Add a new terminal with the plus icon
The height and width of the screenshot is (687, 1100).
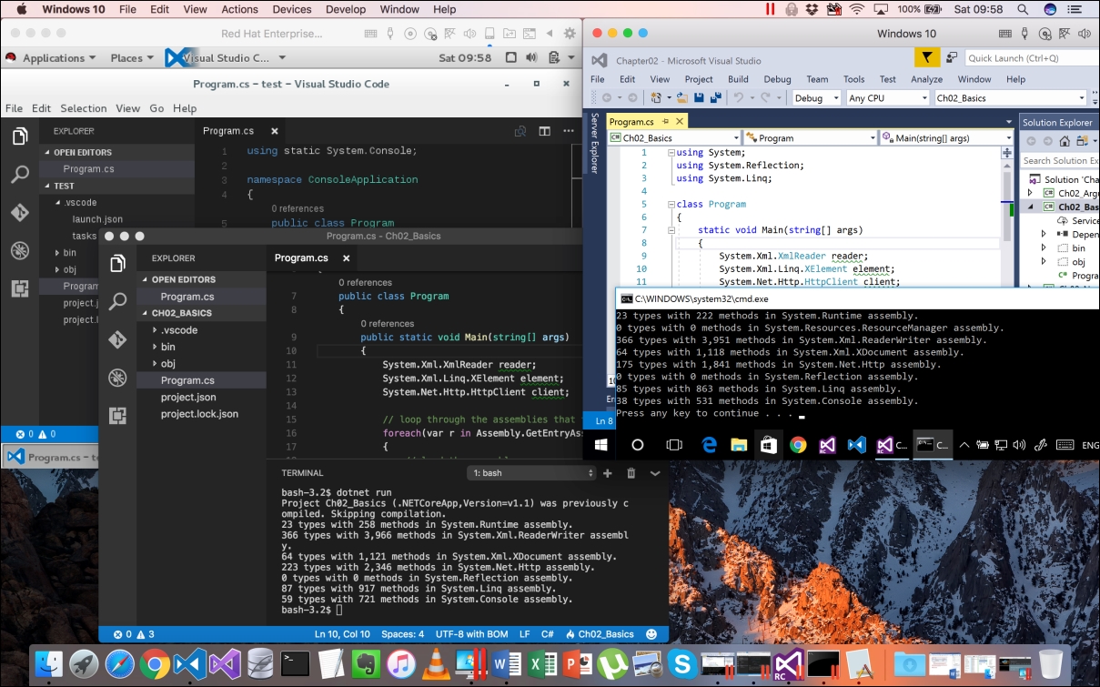608,473
